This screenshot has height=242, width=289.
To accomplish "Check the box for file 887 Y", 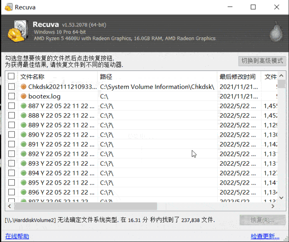I will point(11,106).
